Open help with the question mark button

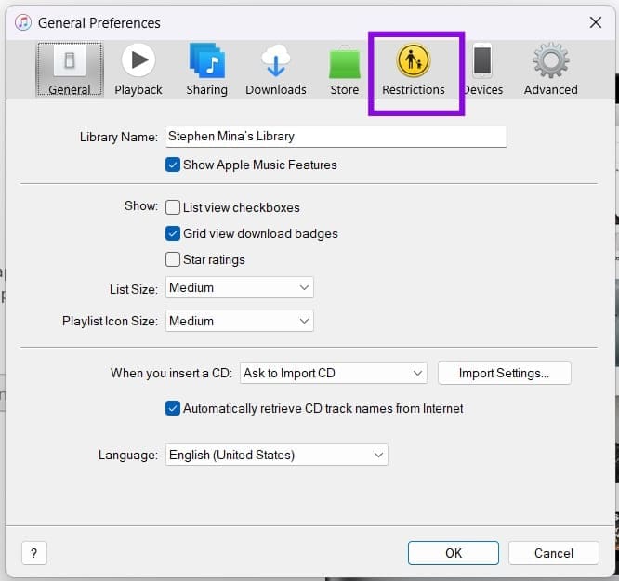34,553
